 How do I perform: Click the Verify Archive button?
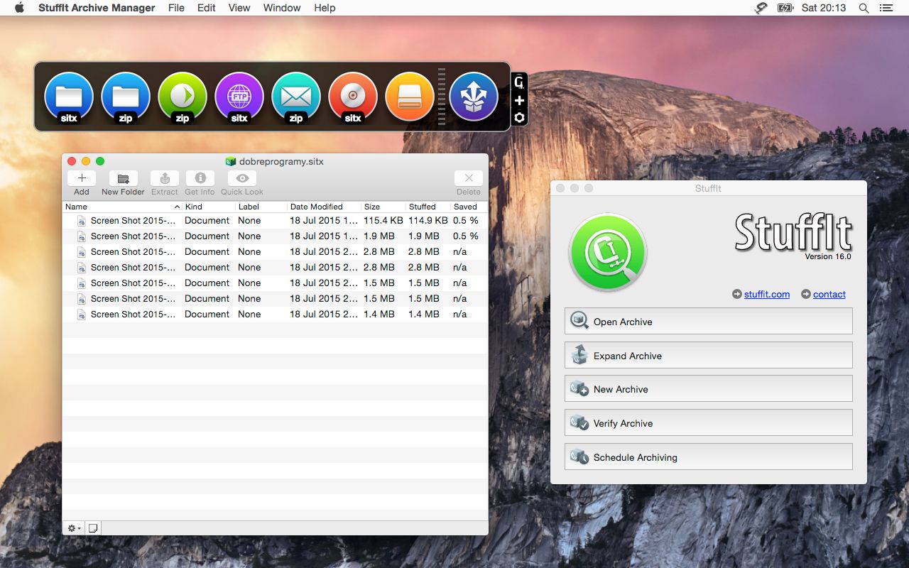[x=709, y=422]
